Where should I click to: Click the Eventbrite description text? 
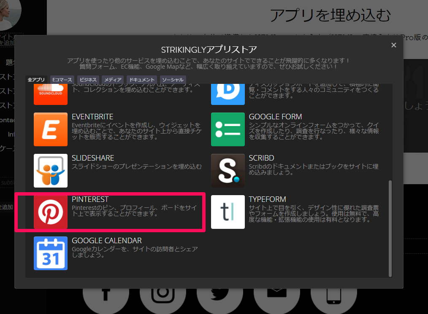tap(137, 131)
